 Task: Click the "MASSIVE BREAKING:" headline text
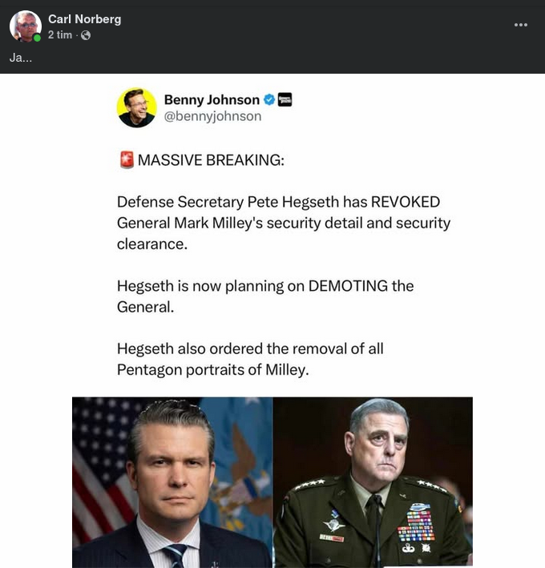point(211,160)
